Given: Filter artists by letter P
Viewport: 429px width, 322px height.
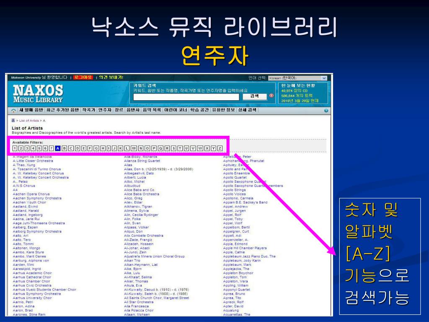Looking at the screenshot, I should click(x=154, y=148).
